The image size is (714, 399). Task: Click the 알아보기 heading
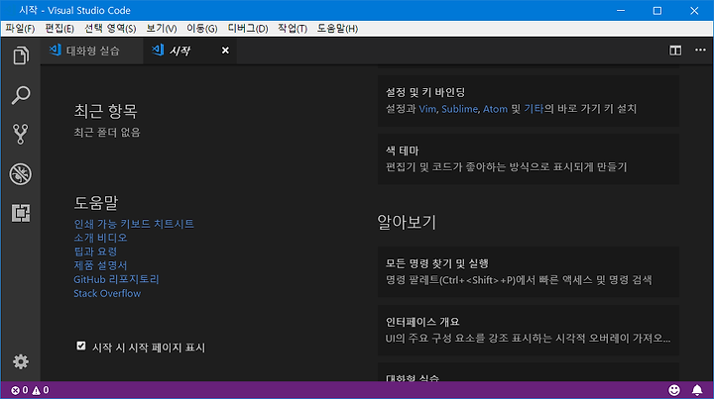pos(407,222)
